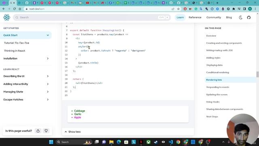The width and height of the screenshot is (259, 146).
Task: Expand the Installation sidebar section
Action: 48,58
